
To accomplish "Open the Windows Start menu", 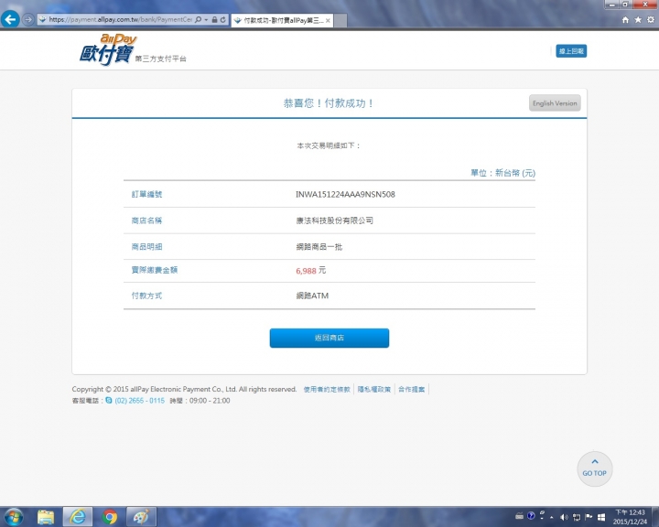I will (x=14, y=517).
